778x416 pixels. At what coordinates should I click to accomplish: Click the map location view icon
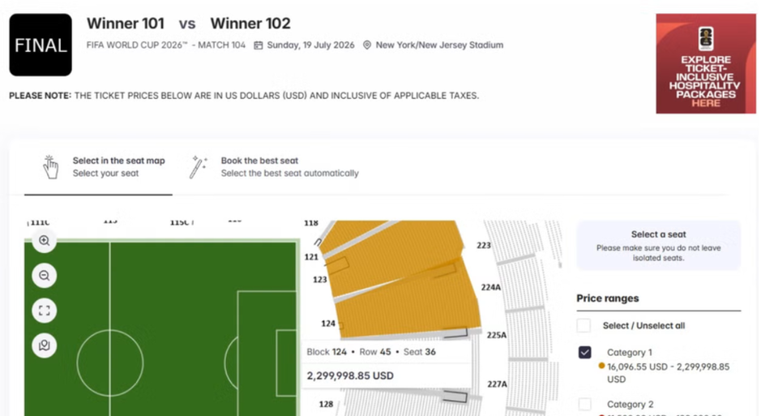tap(45, 345)
